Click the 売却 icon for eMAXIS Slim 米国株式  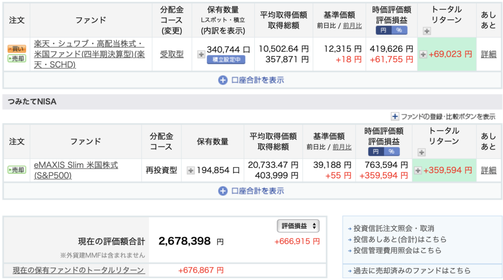[x=17, y=170]
